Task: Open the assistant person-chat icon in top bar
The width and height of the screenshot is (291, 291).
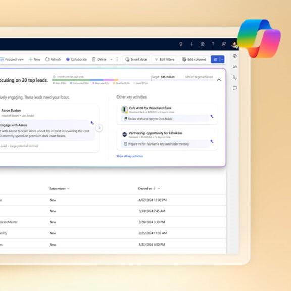Action: [x=224, y=44]
